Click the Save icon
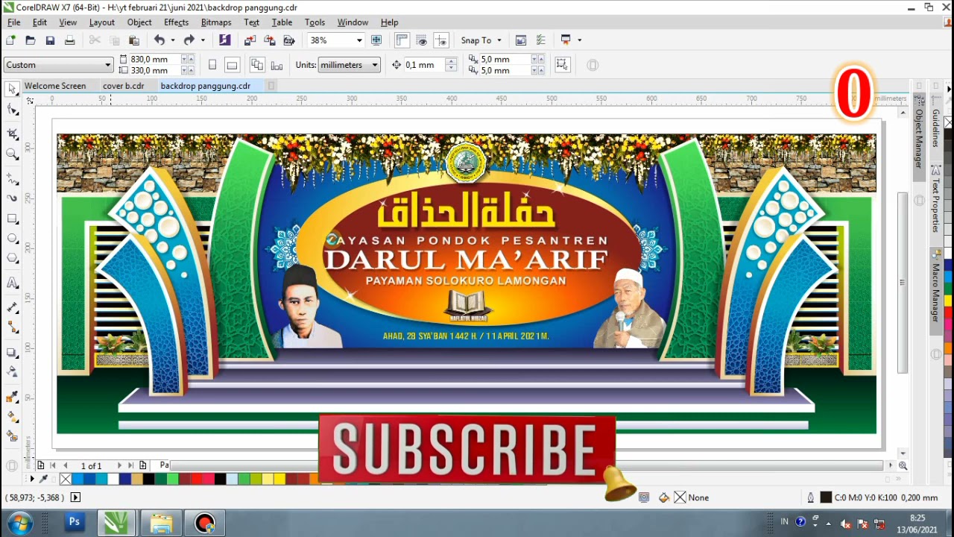 [50, 40]
